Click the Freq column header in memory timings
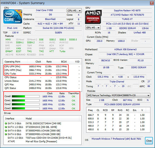 pos(91,110)
